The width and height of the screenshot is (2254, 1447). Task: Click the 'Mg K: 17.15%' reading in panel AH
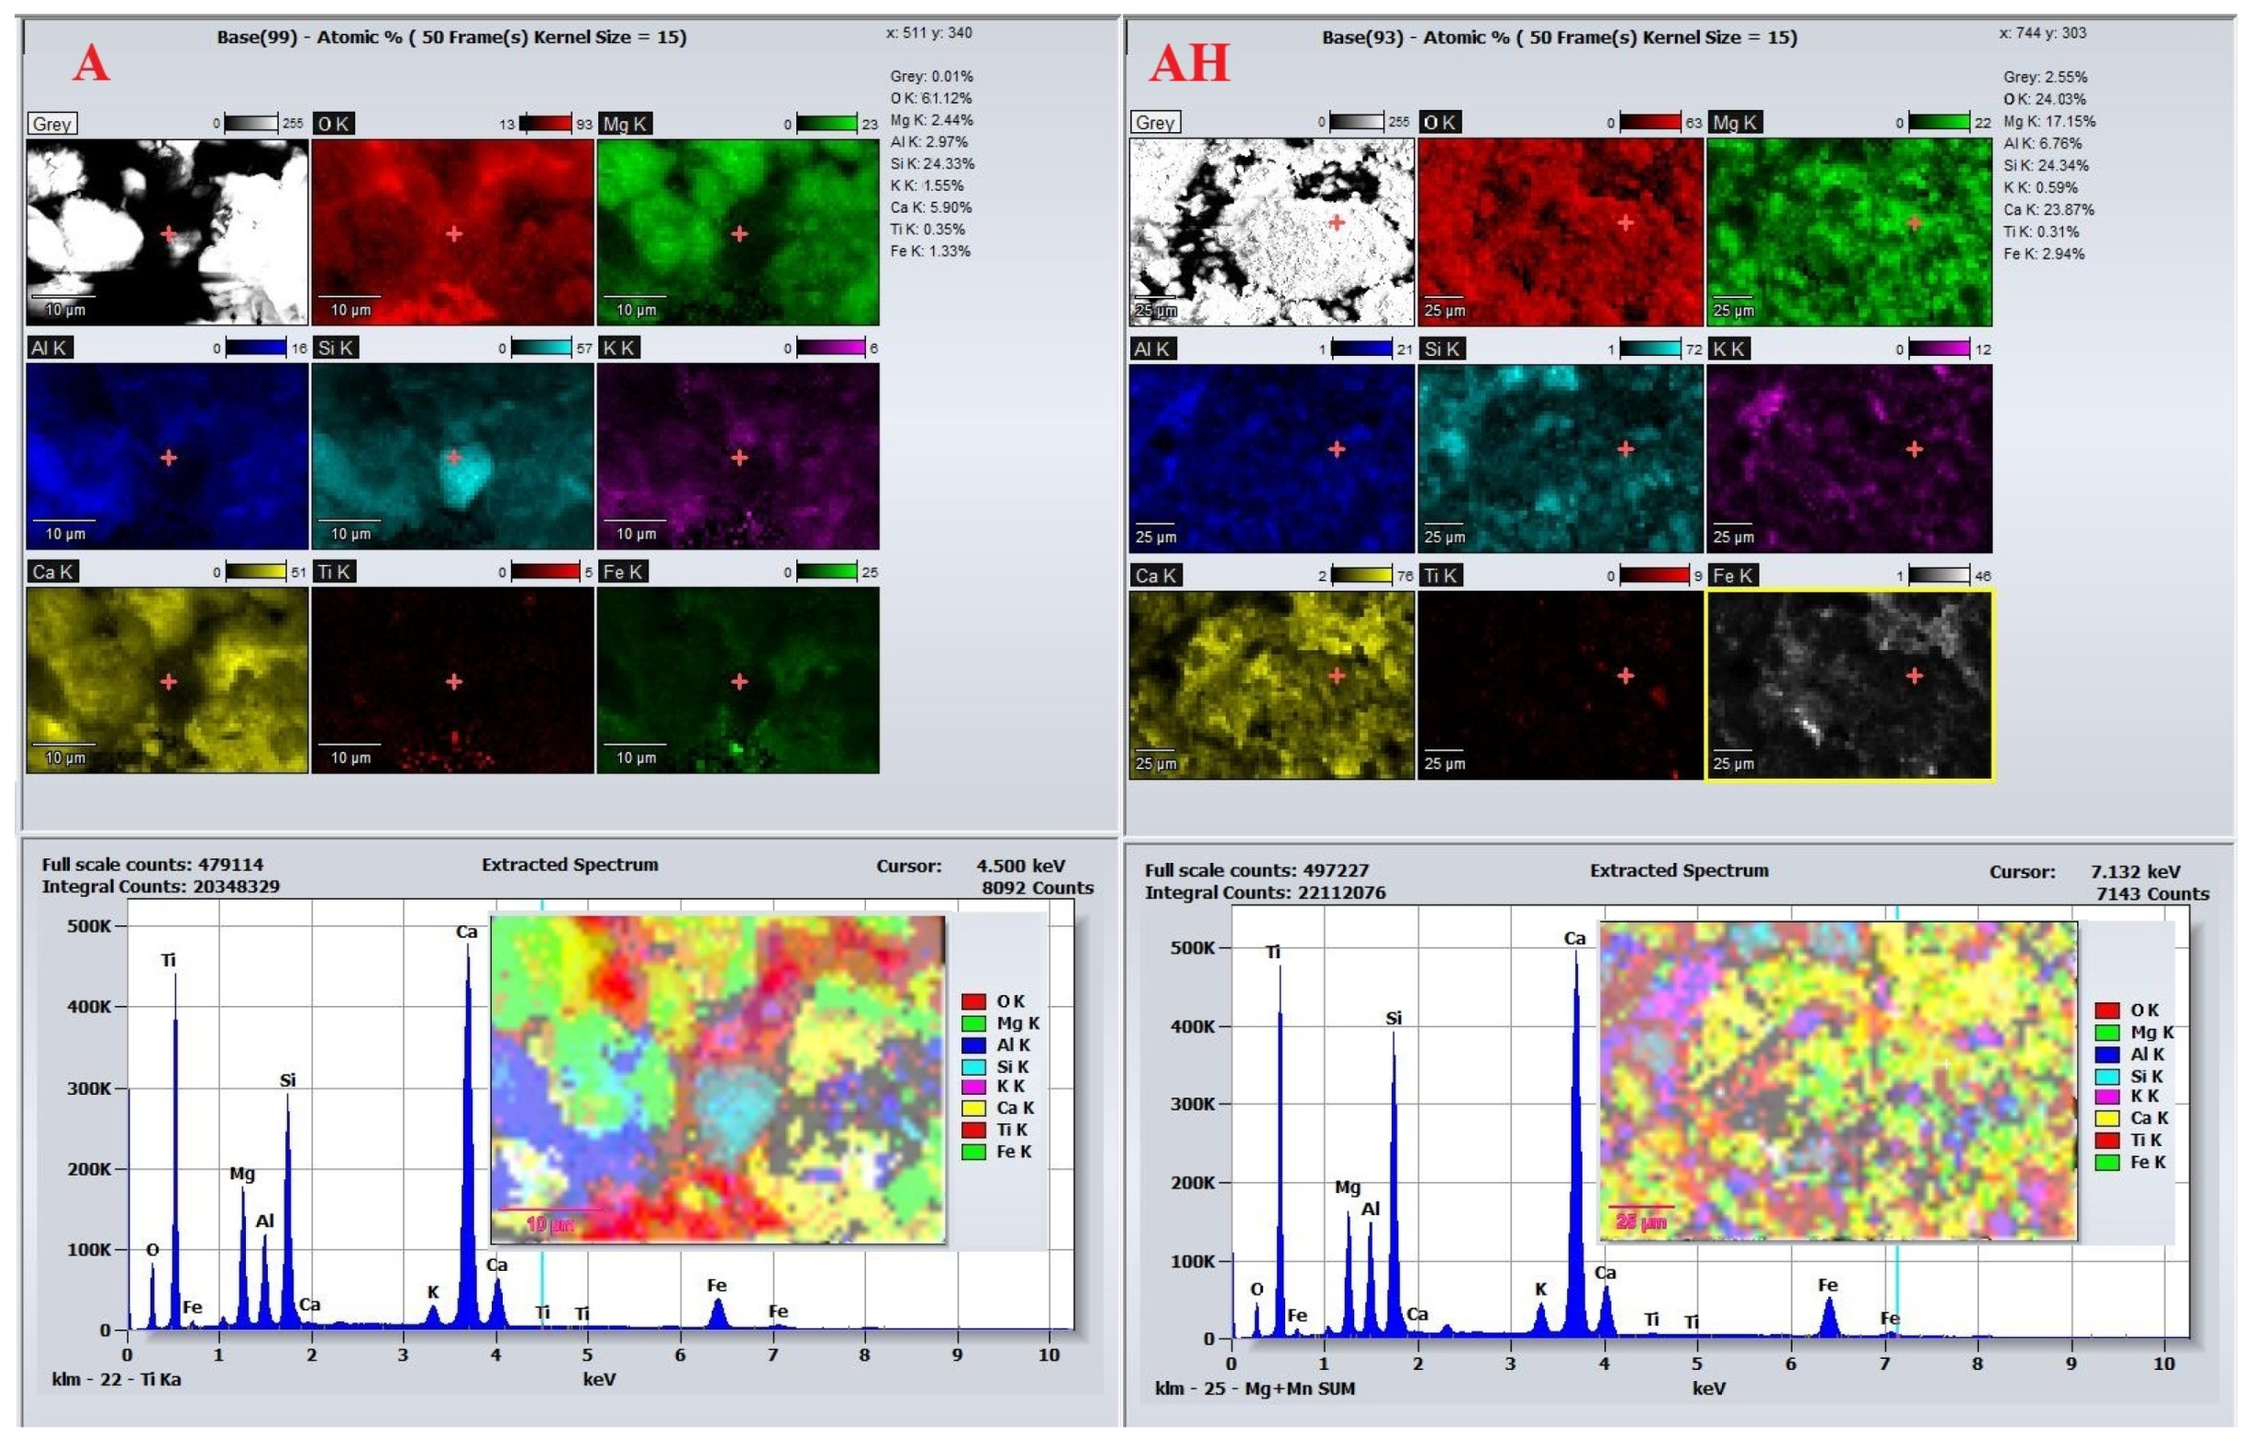tap(2049, 121)
